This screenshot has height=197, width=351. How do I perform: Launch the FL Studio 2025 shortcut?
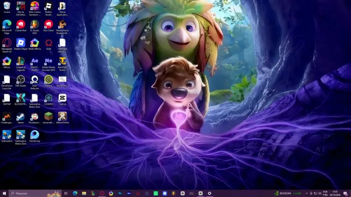(35, 27)
